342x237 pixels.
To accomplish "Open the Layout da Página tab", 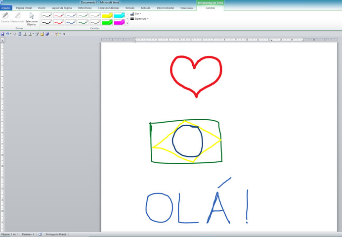I will point(62,8).
